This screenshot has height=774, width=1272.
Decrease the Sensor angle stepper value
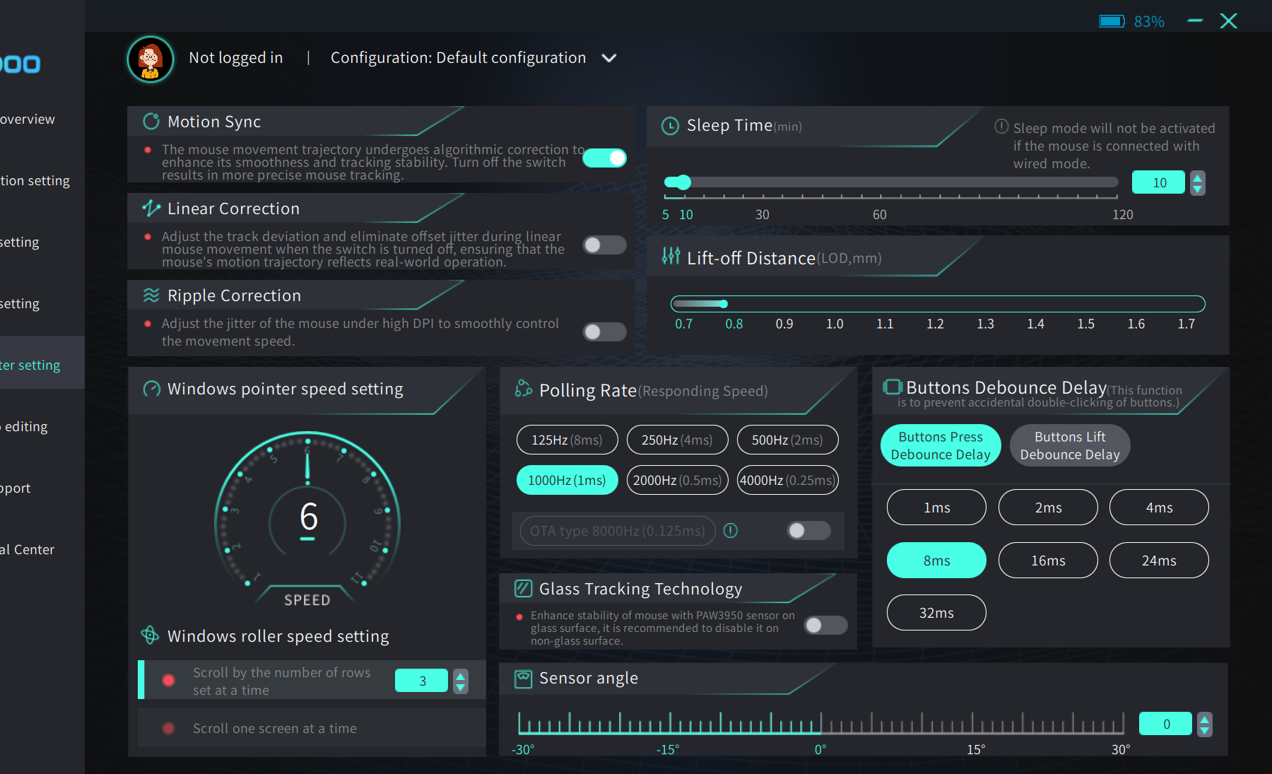point(1205,730)
